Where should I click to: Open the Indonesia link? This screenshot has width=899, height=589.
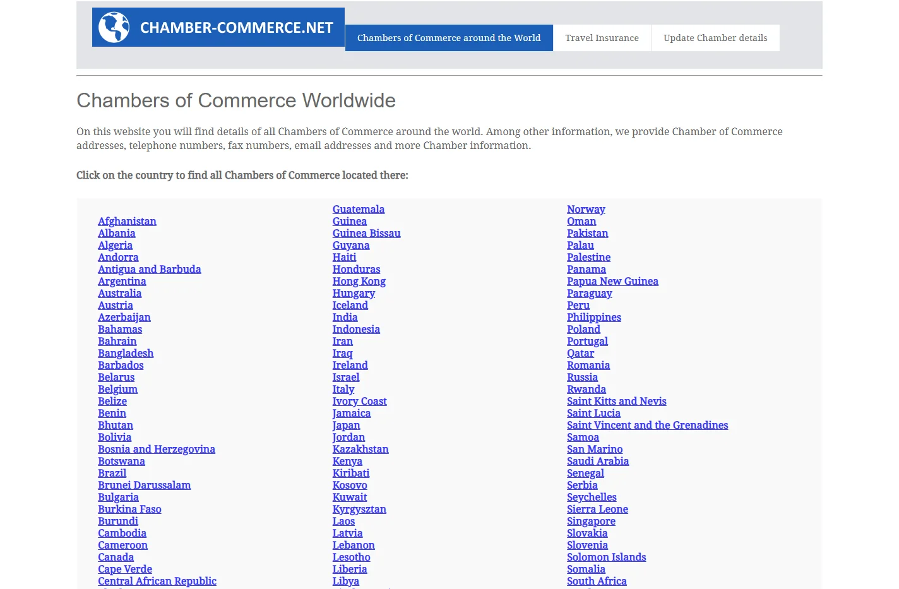tap(356, 329)
